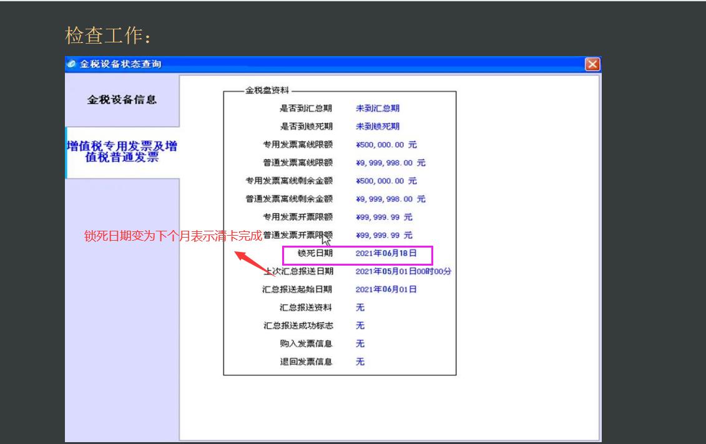Click the 专用发票开票限额 amount ¥99,999.99
The width and height of the screenshot is (706, 444).
(384, 217)
